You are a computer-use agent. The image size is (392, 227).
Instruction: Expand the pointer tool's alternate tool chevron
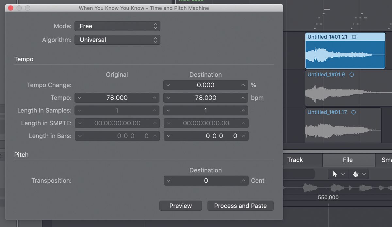tap(342, 174)
